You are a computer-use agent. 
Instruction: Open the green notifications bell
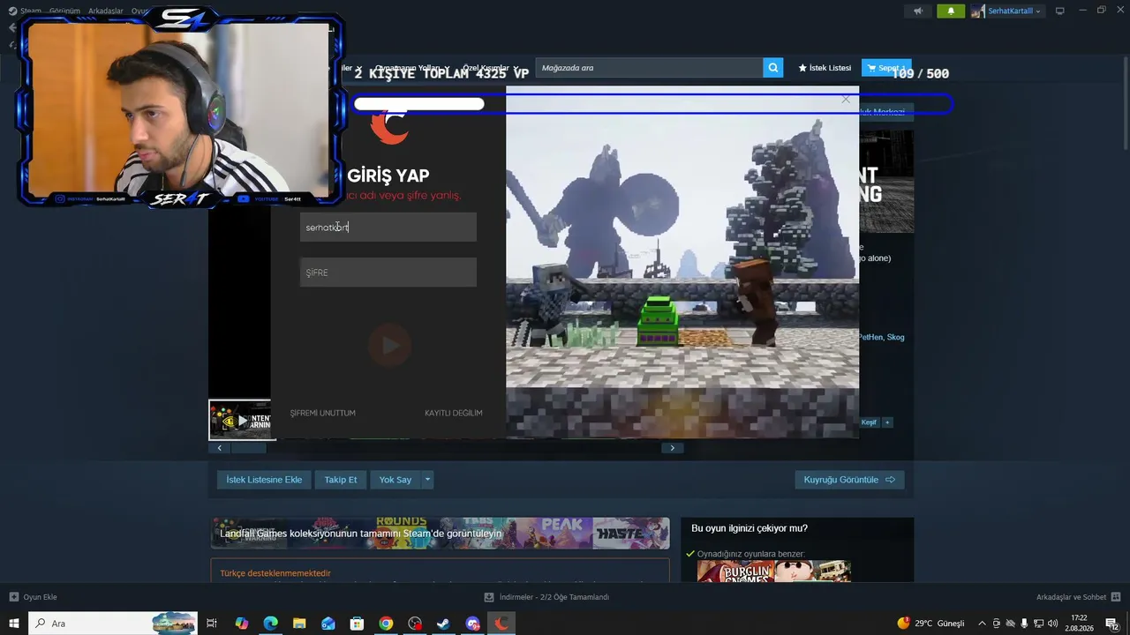pos(951,11)
